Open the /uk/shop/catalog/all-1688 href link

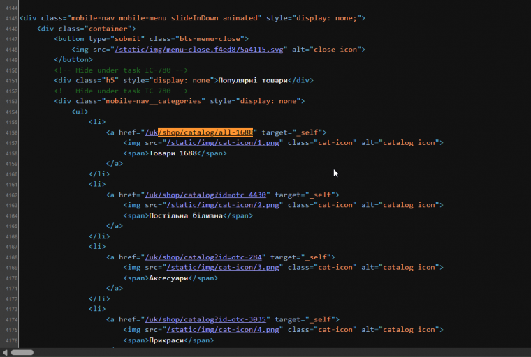click(x=199, y=132)
